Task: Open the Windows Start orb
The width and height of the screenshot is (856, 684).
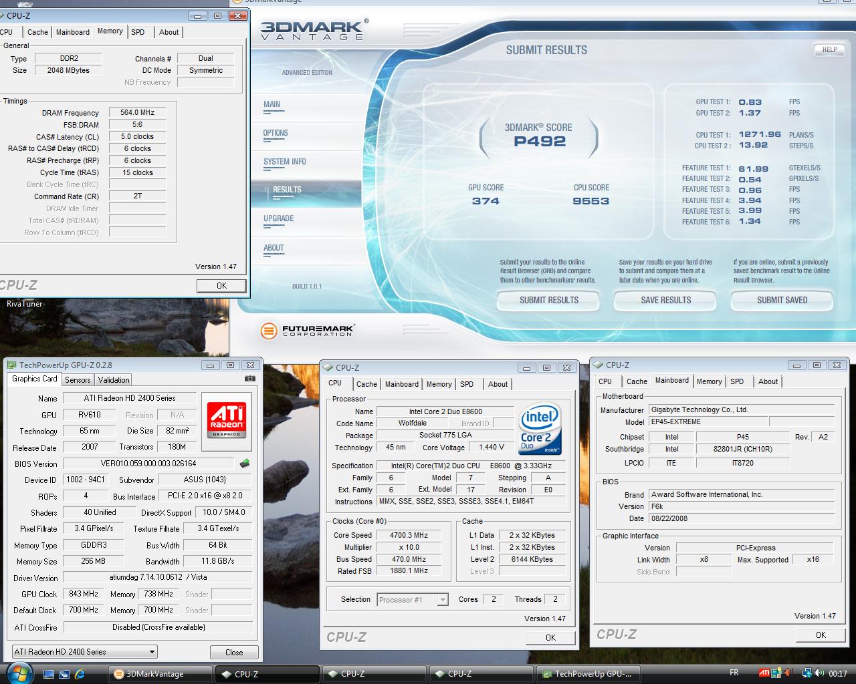Action: pos(18,672)
